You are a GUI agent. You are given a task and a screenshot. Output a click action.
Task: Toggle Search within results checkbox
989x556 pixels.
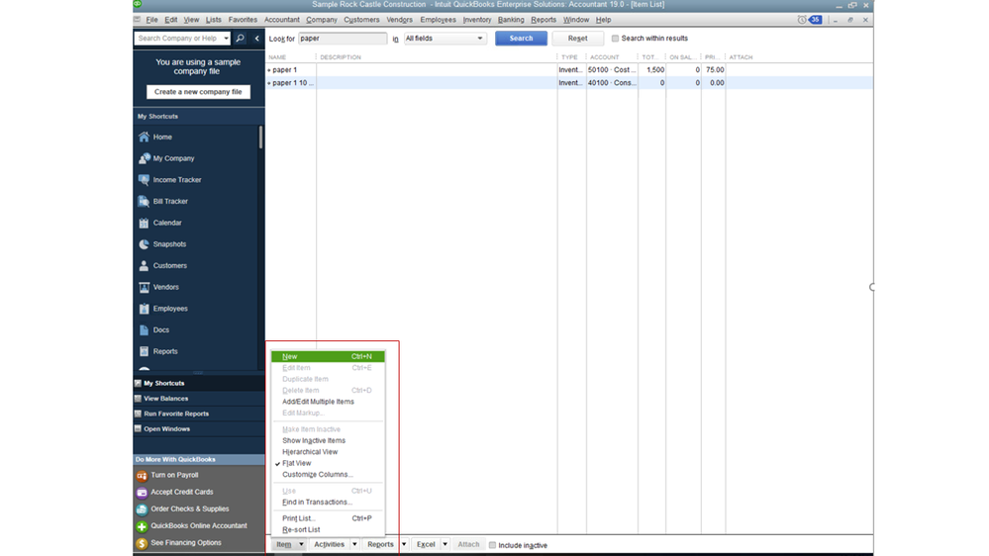[615, 39]
